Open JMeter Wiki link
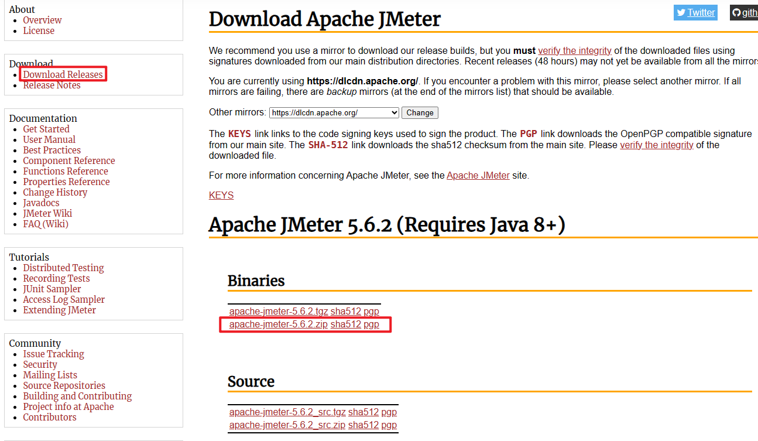 click(x=47, y=213)
